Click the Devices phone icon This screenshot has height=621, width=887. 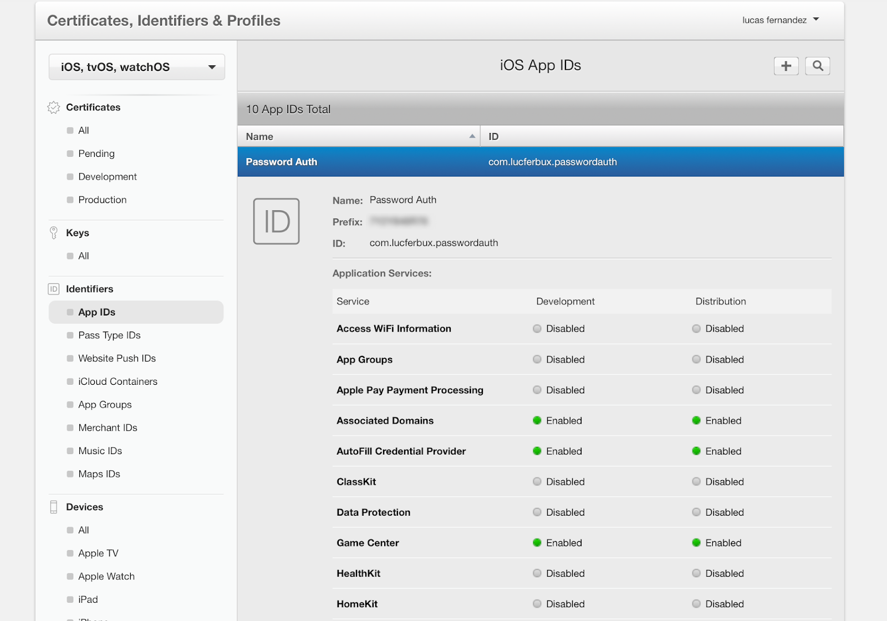coord(54,507)
